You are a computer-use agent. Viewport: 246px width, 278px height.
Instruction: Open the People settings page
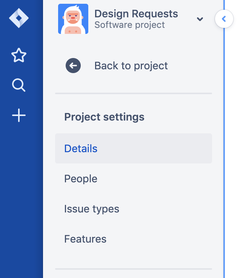134,179
